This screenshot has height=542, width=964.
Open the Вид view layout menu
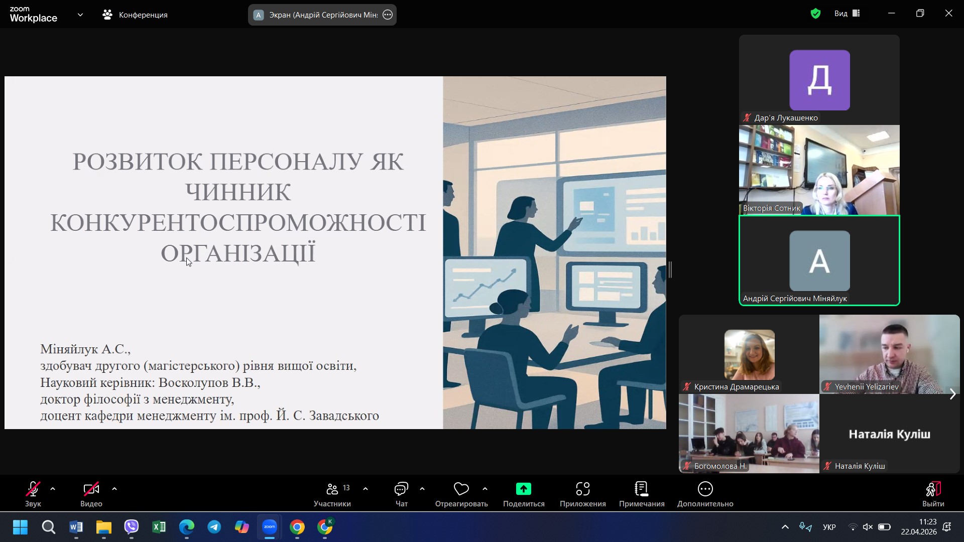click(x=847, y=14)
